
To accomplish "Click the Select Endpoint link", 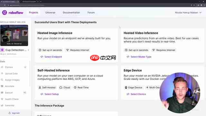I will coord(51,57).
